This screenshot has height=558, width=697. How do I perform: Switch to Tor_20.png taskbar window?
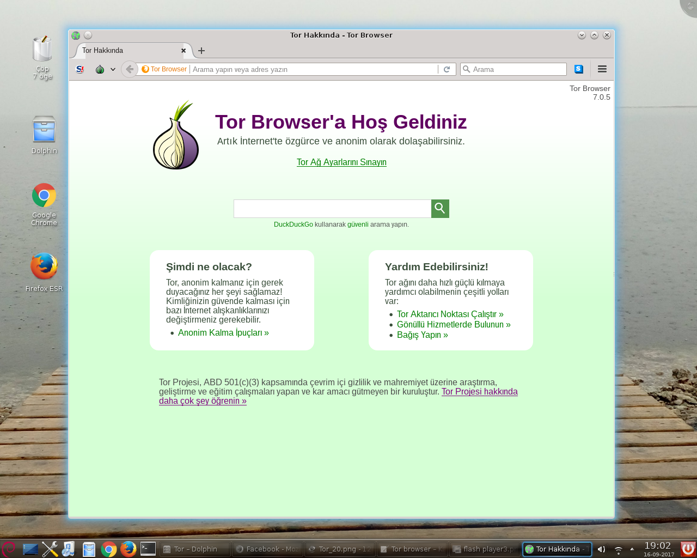point(339,549)
